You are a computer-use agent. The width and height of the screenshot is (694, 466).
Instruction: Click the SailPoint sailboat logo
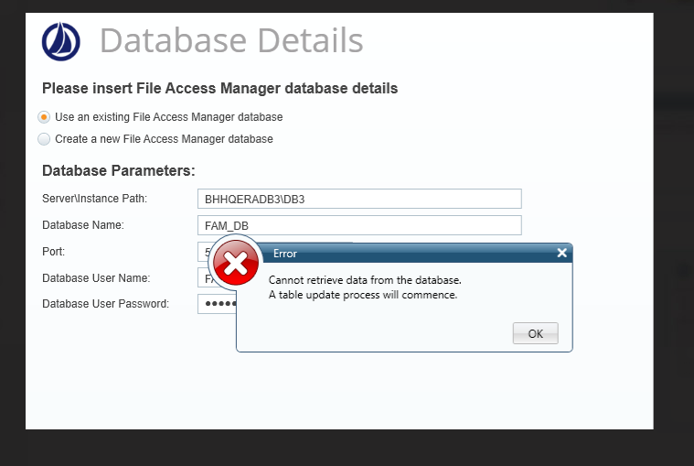(61, 41)
